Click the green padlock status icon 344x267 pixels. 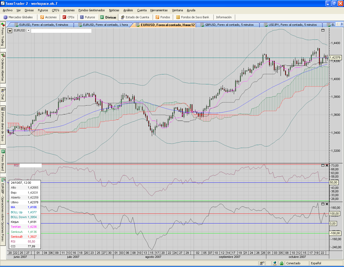[281, 263]
